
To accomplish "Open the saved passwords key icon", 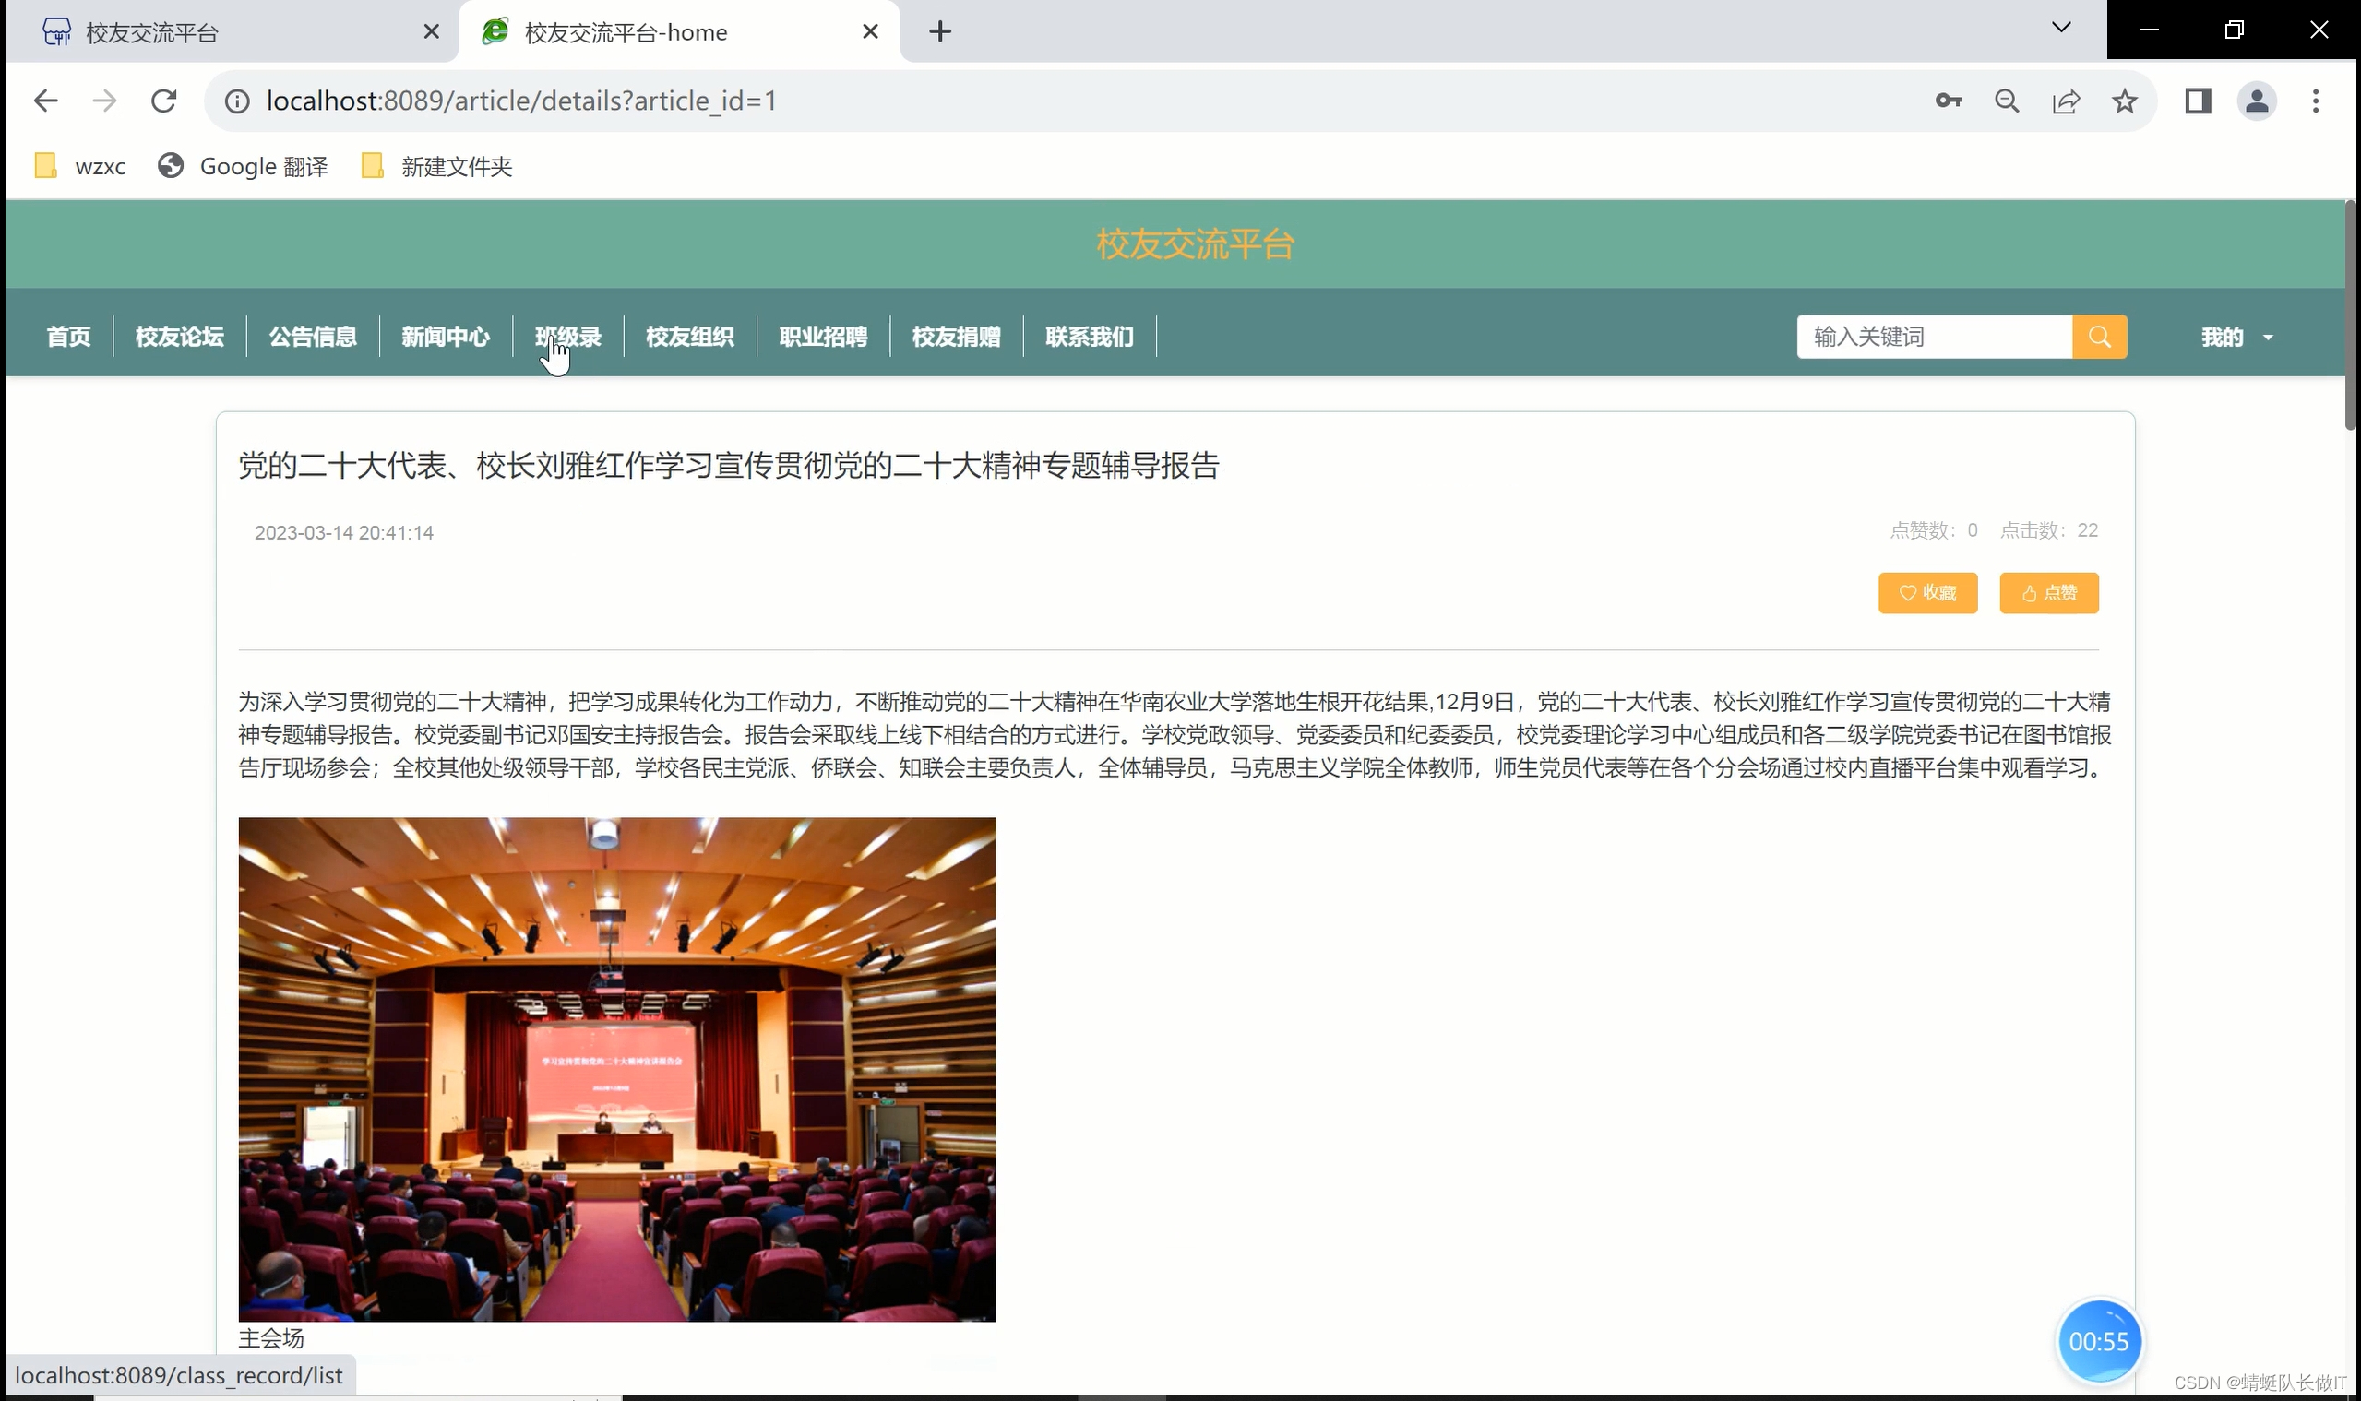I will (1948, 101).
